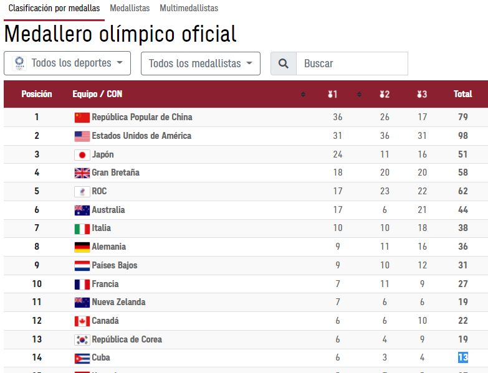
Task: Expand the Todos los medallistas dropdown
Action: click(200, 64)
